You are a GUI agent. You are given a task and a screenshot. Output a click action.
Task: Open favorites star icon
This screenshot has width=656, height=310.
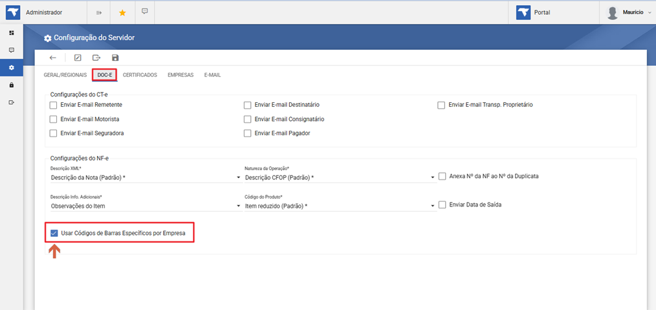pyautogui.click(x=122, y=12)
